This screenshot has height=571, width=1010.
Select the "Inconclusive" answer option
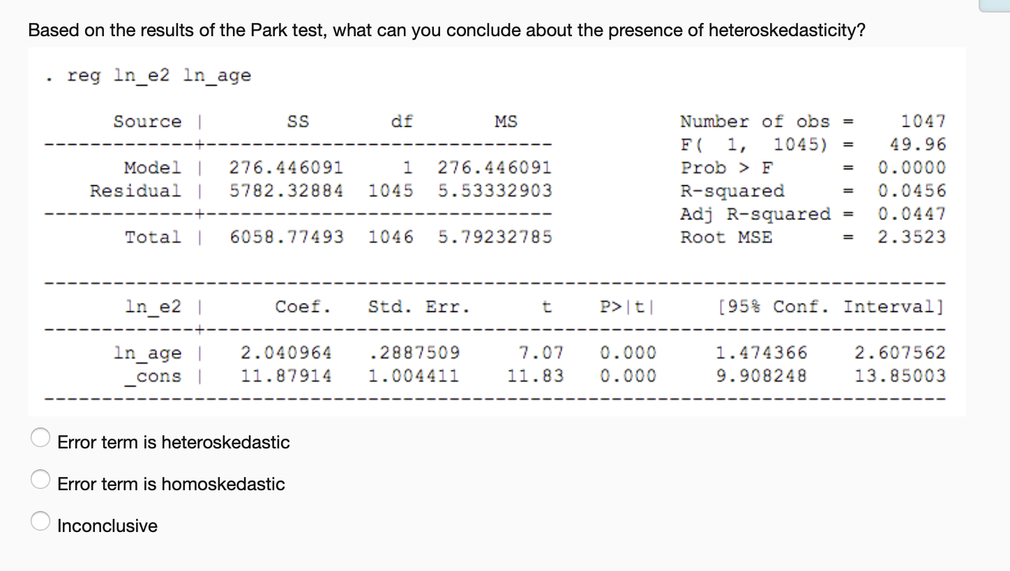(x=40, y=521)
